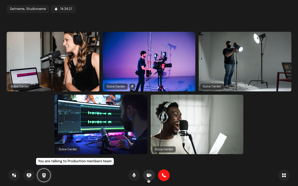Select the camera operator purple studio tile
The height and width of the screenshot is (186, 298).
[x=149, y=61]
